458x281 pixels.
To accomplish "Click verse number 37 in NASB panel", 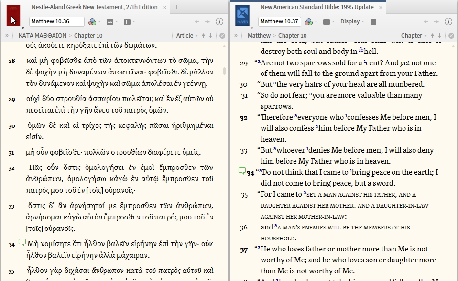I will [244, 250].
